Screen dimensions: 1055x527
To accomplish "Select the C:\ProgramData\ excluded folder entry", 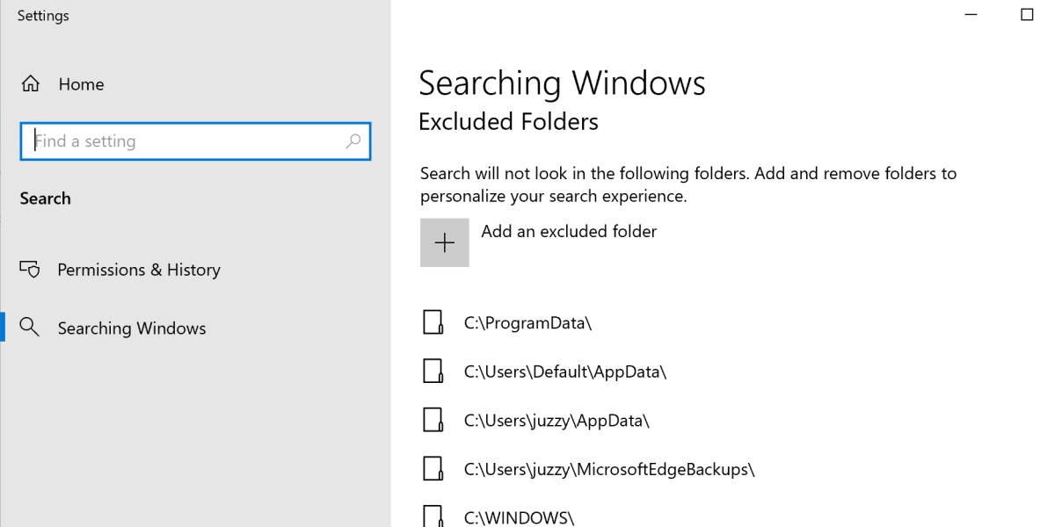I will 527,323.
